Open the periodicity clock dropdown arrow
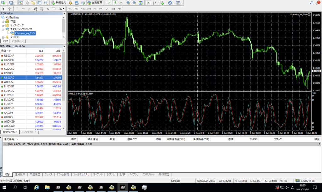The image size is (322, 192). point(174,3)
